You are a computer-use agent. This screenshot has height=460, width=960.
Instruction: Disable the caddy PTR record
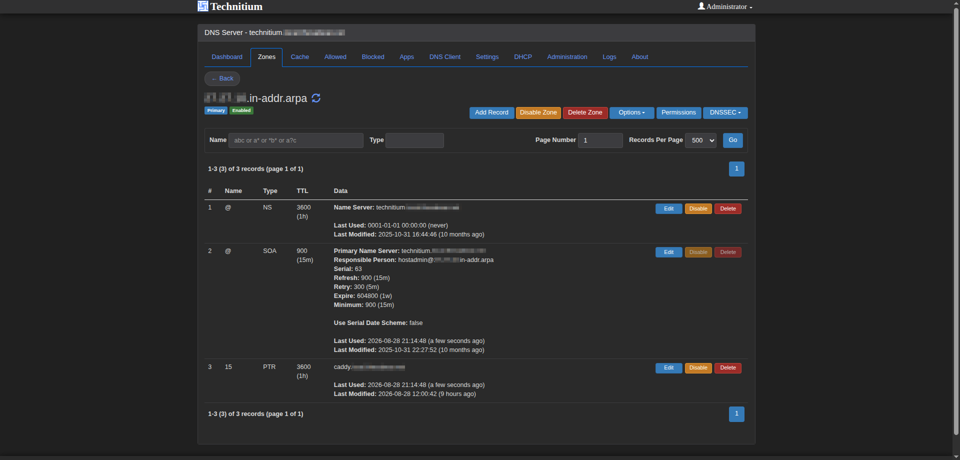pyautogui.click(x=698, y=368)
